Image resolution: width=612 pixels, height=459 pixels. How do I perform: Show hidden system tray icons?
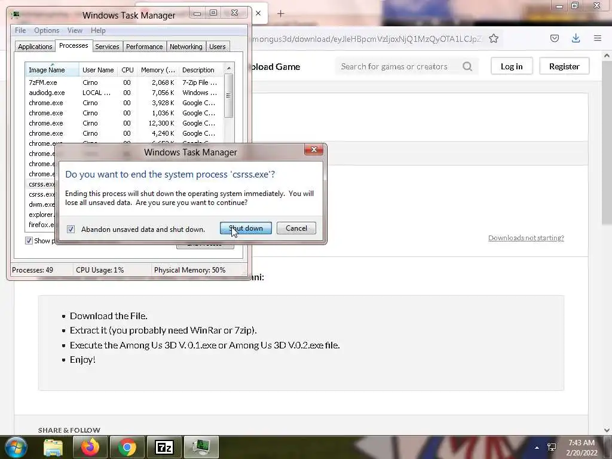537,448
